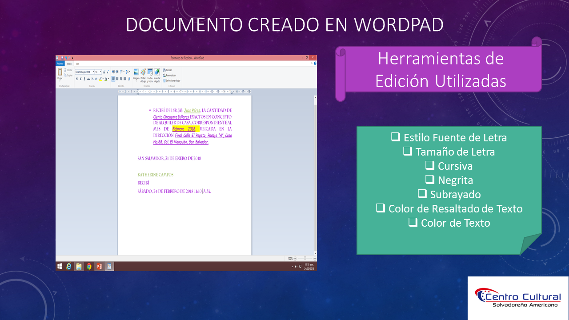Click the Buscar find button

(x=167, y=70)
